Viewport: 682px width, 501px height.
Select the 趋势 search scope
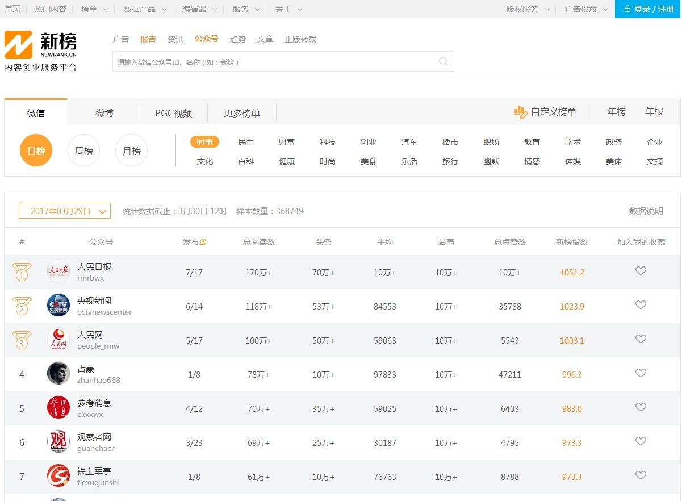click(x=238, y=39)
